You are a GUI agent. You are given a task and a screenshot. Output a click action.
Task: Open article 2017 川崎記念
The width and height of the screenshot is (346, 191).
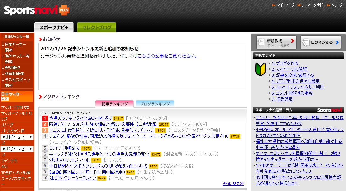click(64, 148)
